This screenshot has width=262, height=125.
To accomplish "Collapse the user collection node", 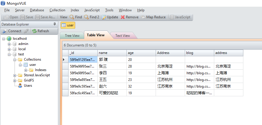I will (20, 65).
